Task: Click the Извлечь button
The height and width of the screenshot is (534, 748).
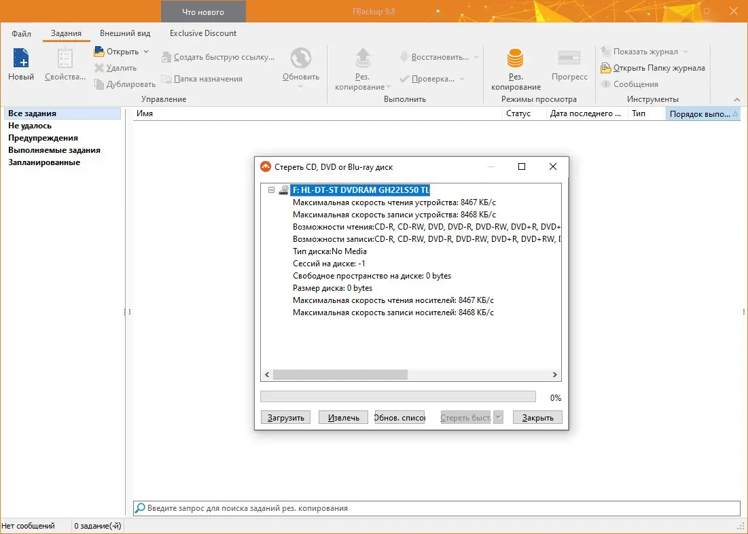Action: point(344,418)
